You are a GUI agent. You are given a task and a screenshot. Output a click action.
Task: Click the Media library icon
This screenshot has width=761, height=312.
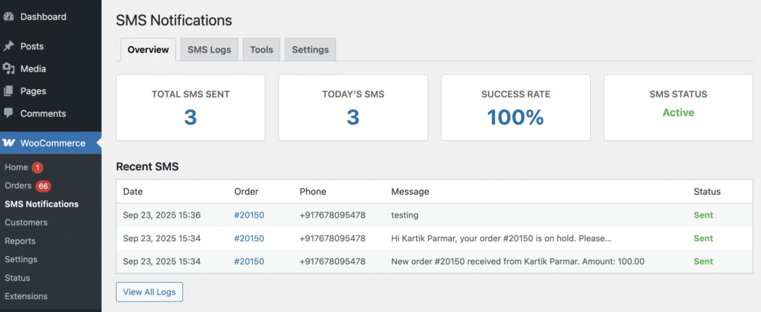[9, 69]
